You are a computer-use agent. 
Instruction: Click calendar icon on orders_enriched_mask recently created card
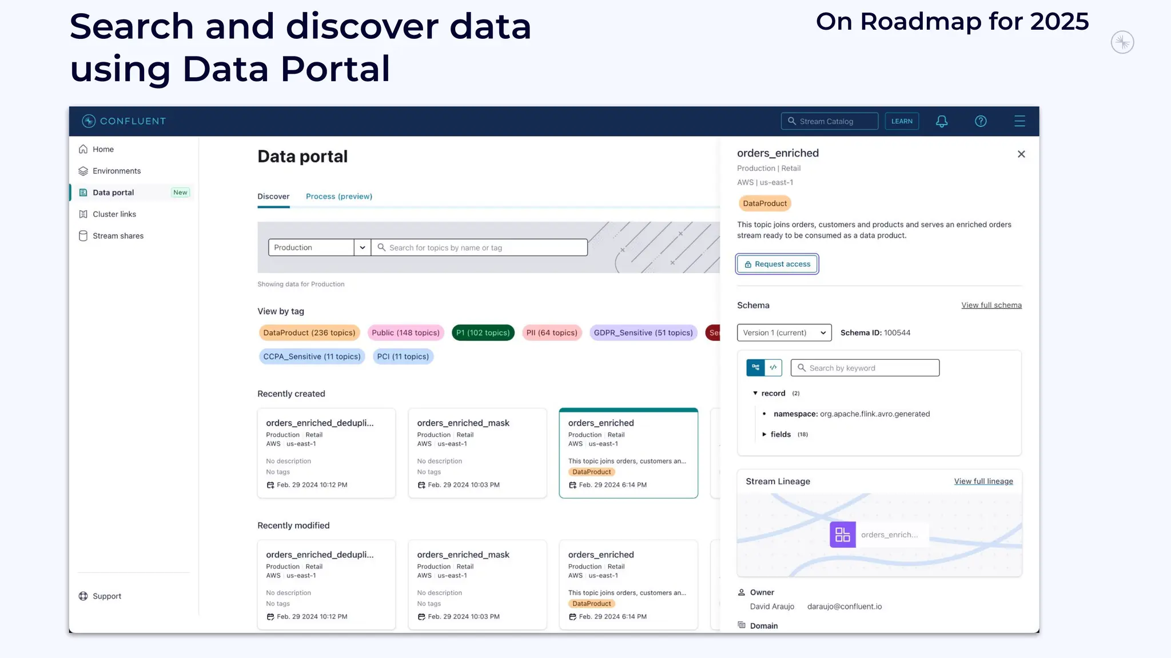pos(421,485)
